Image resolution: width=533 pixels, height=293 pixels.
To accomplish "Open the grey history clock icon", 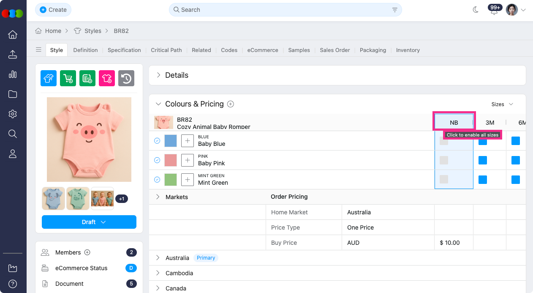I will click(x=126, y=78).
